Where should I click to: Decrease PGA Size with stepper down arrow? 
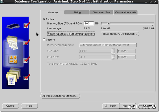click(113, 58)
